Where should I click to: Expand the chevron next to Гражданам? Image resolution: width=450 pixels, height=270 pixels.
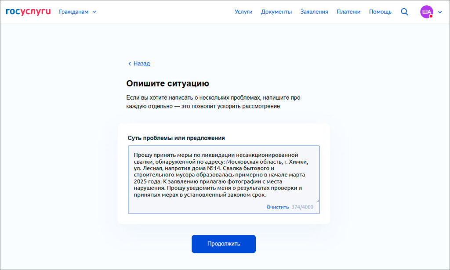tap(94, 12)
